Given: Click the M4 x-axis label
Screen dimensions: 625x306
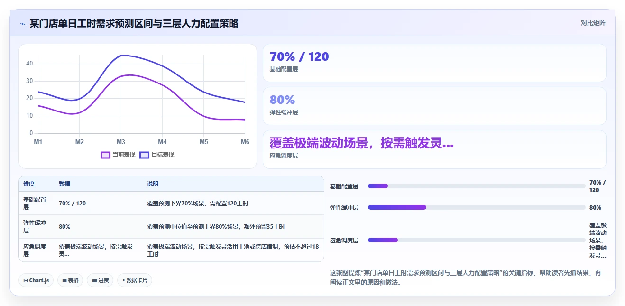Looking at the screenshot, I should pyautogui.click(x=162, y=142).
